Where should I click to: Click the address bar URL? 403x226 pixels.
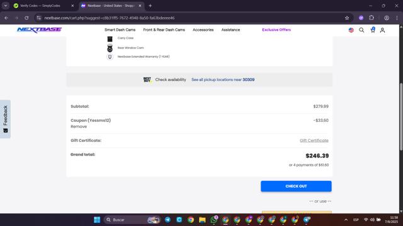pyautogui.click(x=109, y=18)
